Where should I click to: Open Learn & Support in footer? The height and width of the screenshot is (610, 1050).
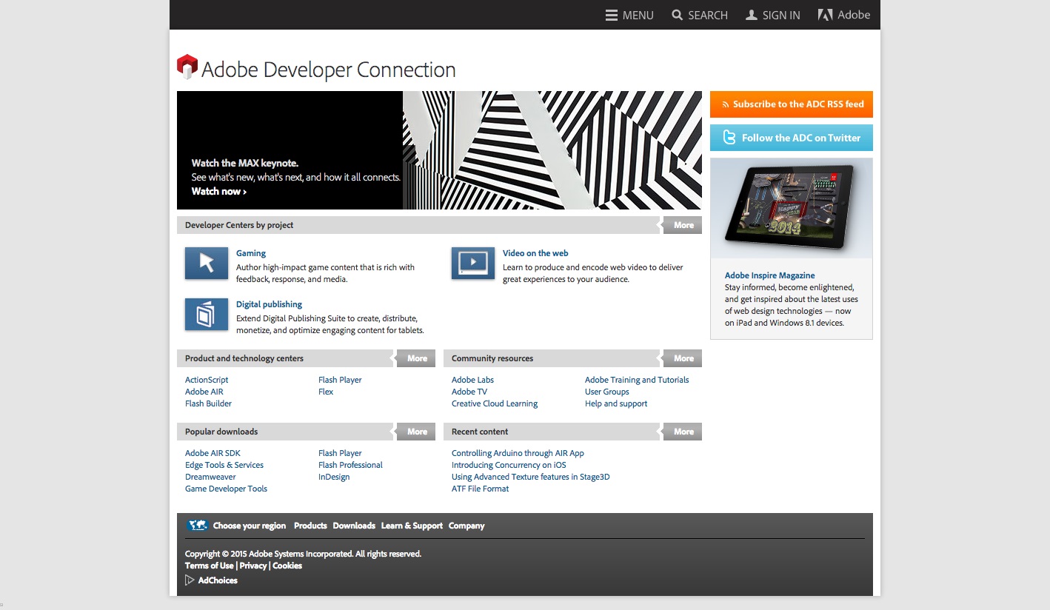(x=412, y=526)
